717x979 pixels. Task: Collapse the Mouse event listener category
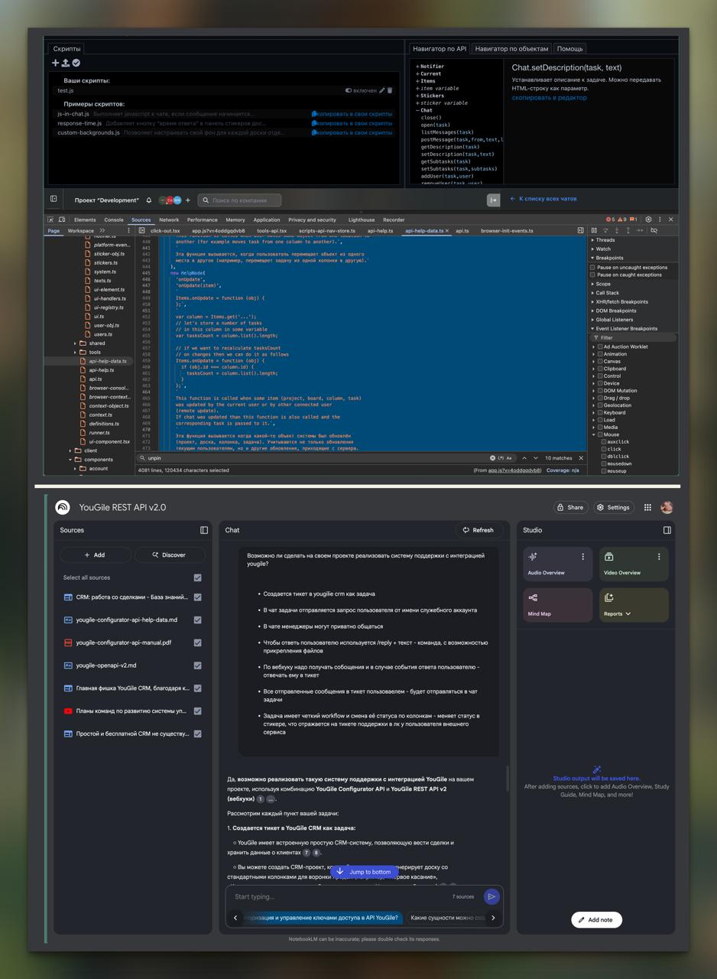594,434
